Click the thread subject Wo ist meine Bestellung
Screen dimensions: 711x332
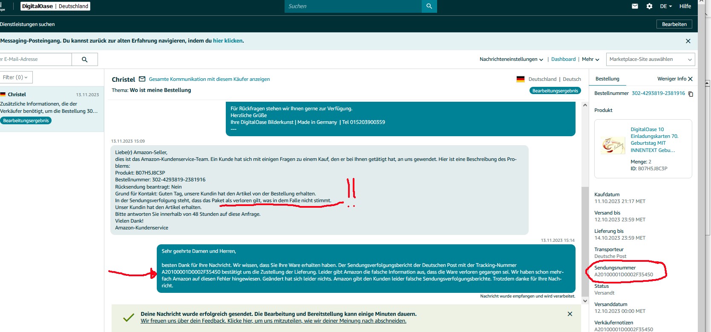pyautogui.click(x=160, y=90)
